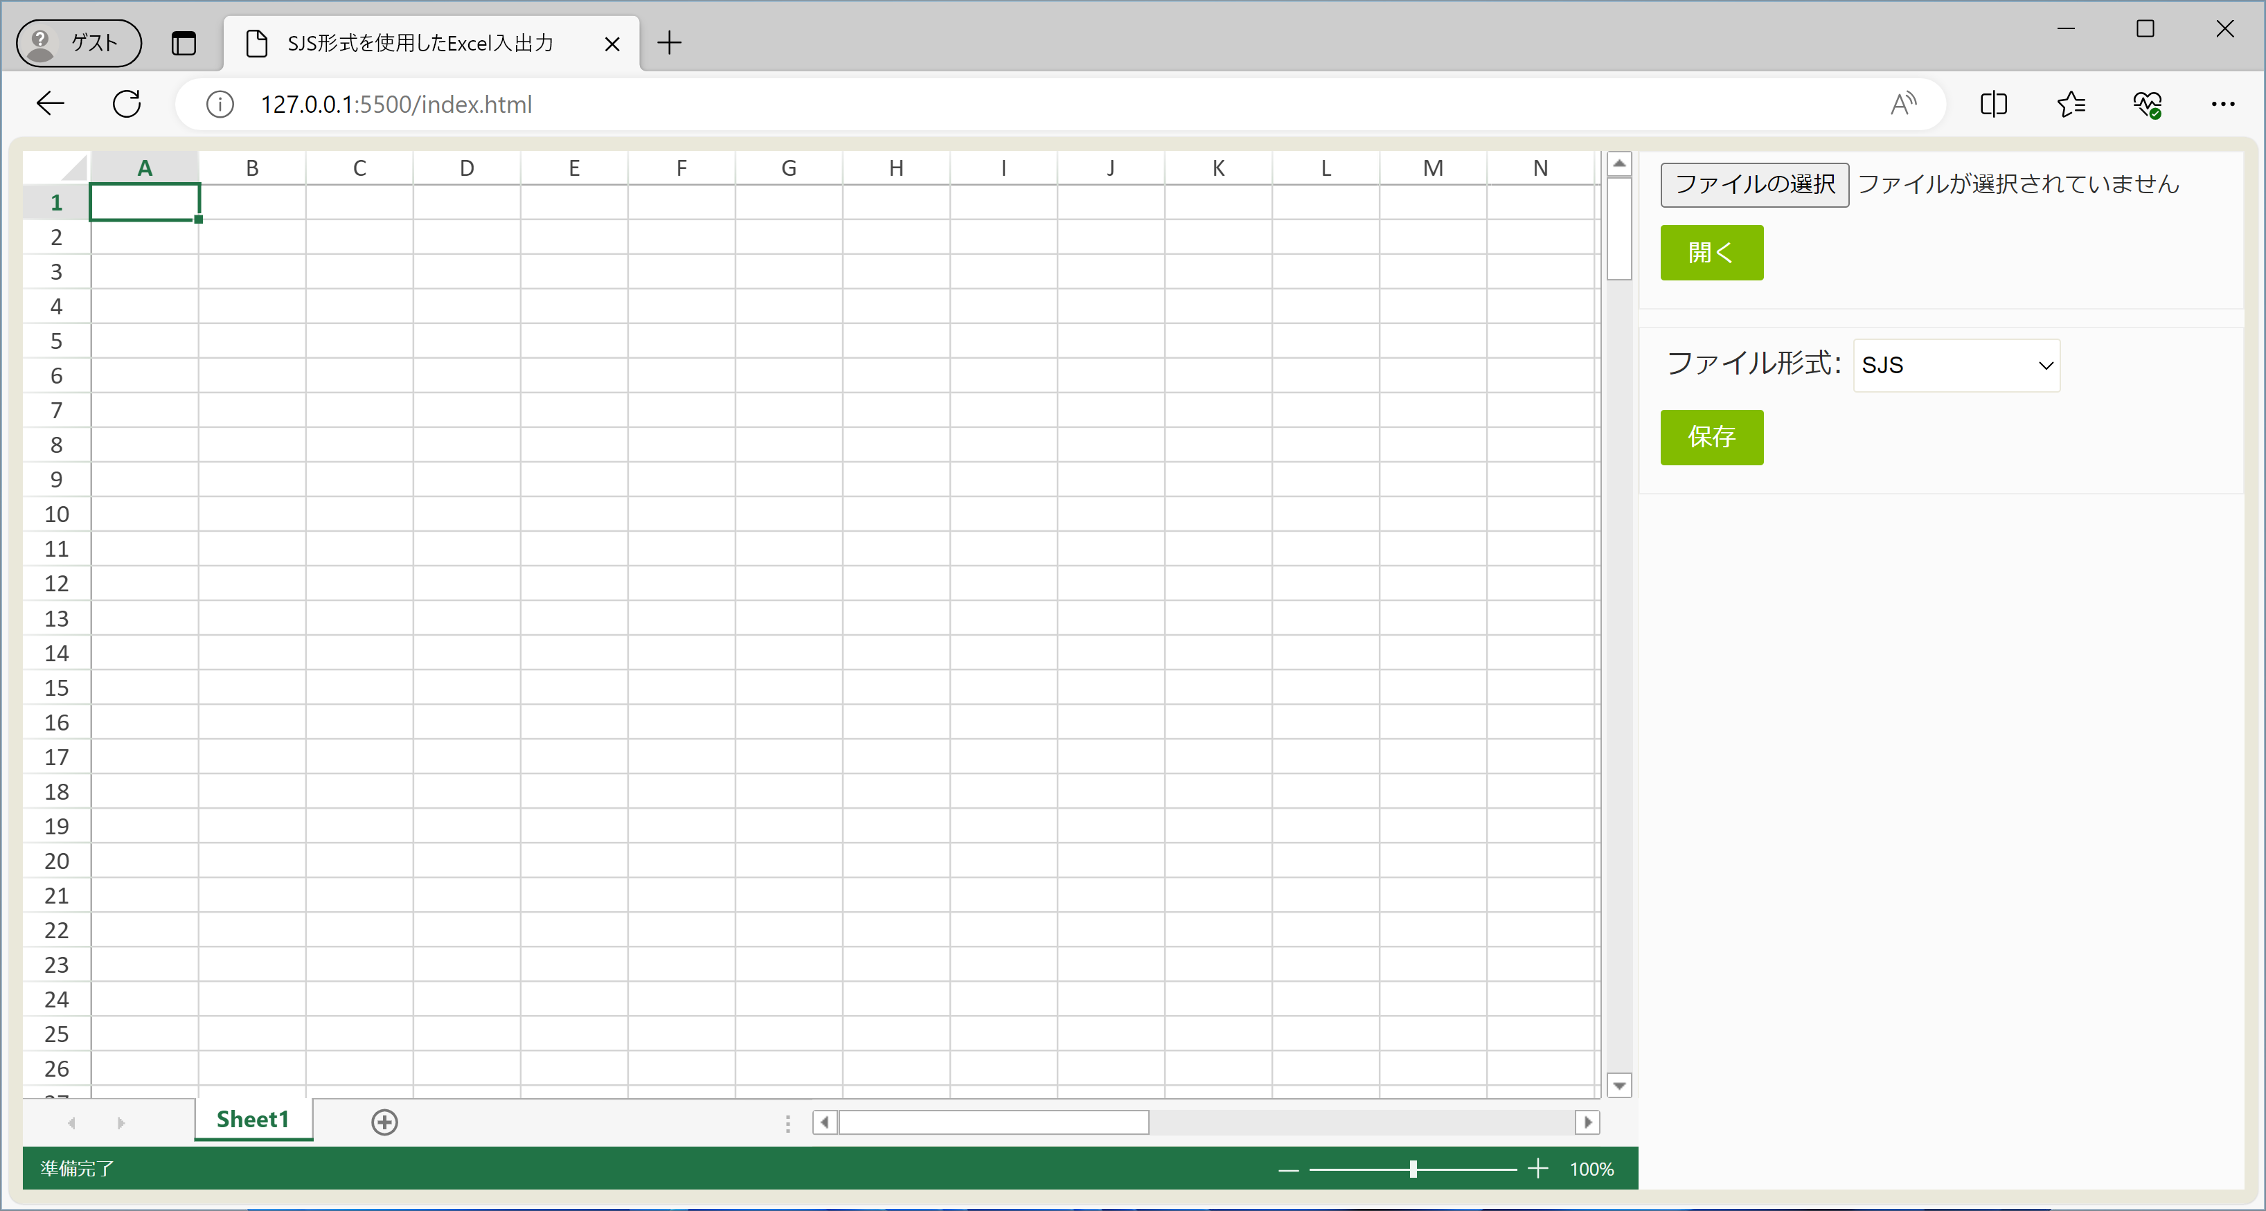Select all cells with corner triangle
This screenshot has height=1211, width=2266.
point(56,167)
